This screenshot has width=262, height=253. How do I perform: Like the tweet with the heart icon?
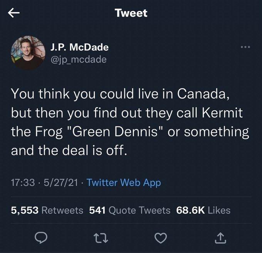pyautogui.click(x=160, y=239)
